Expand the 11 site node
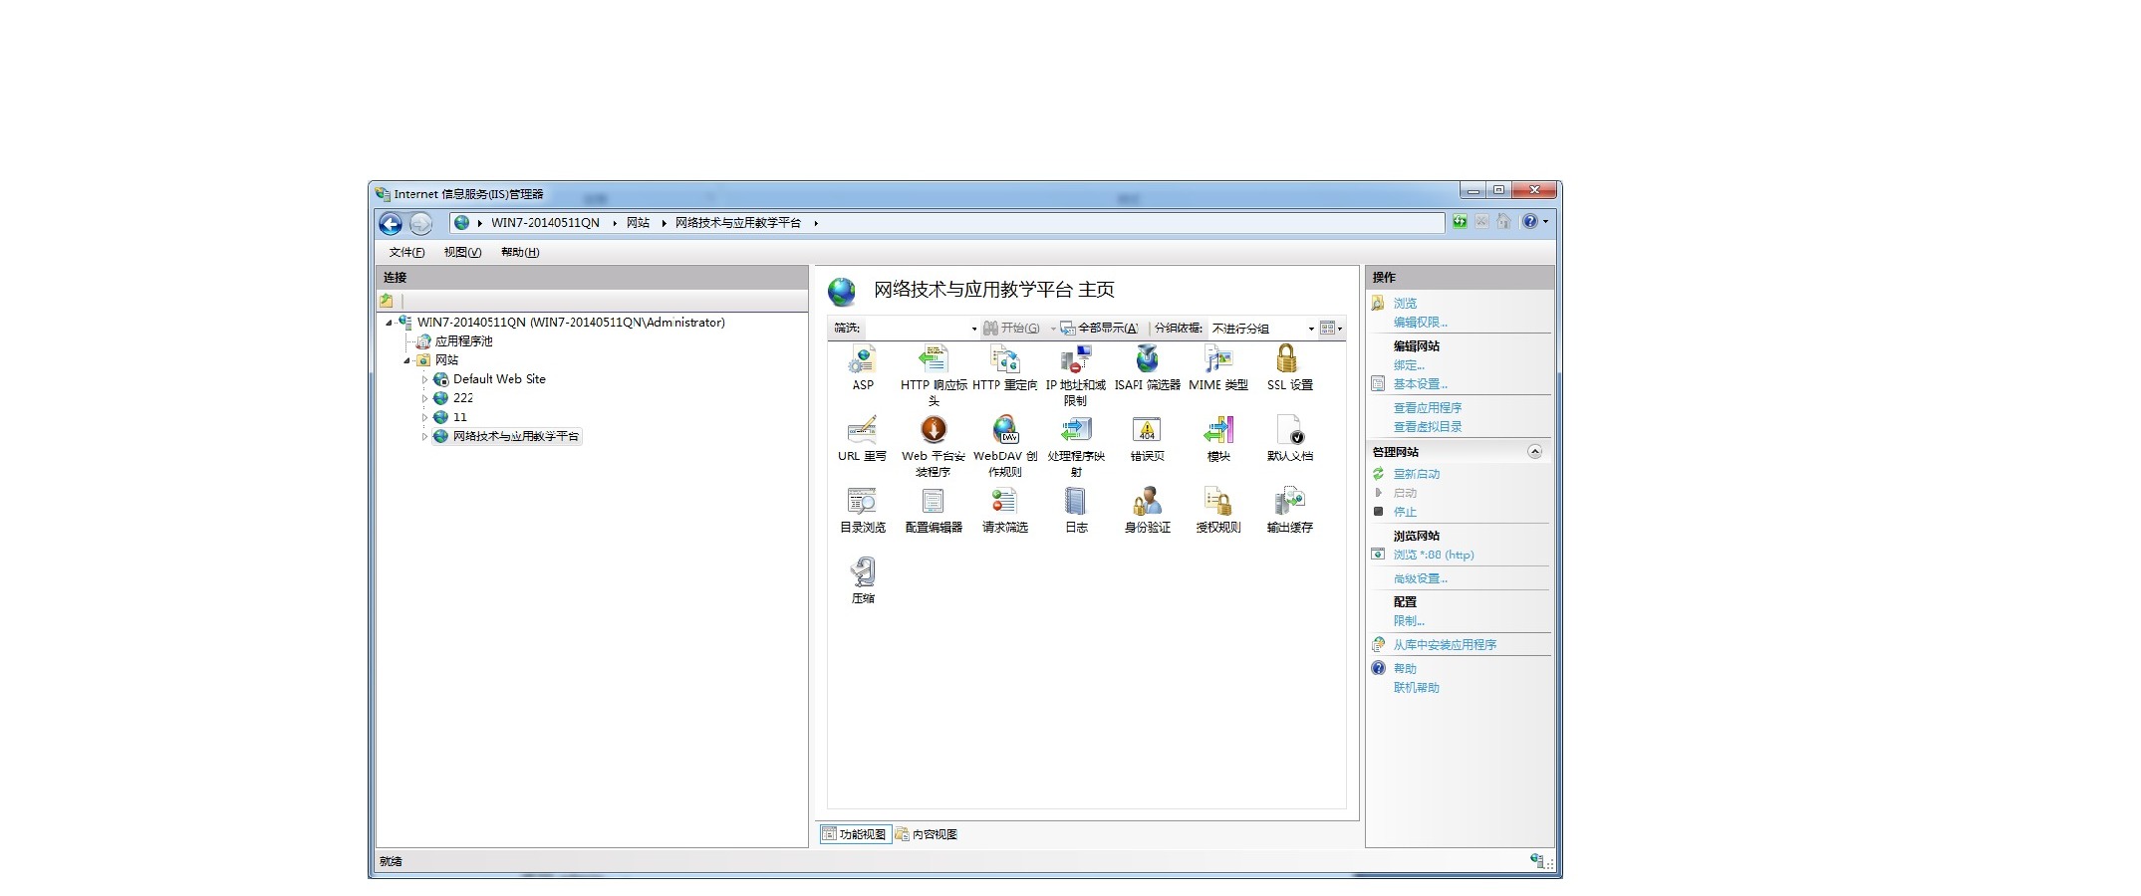This screenshot has height=896, width=2141. point(424,417)
